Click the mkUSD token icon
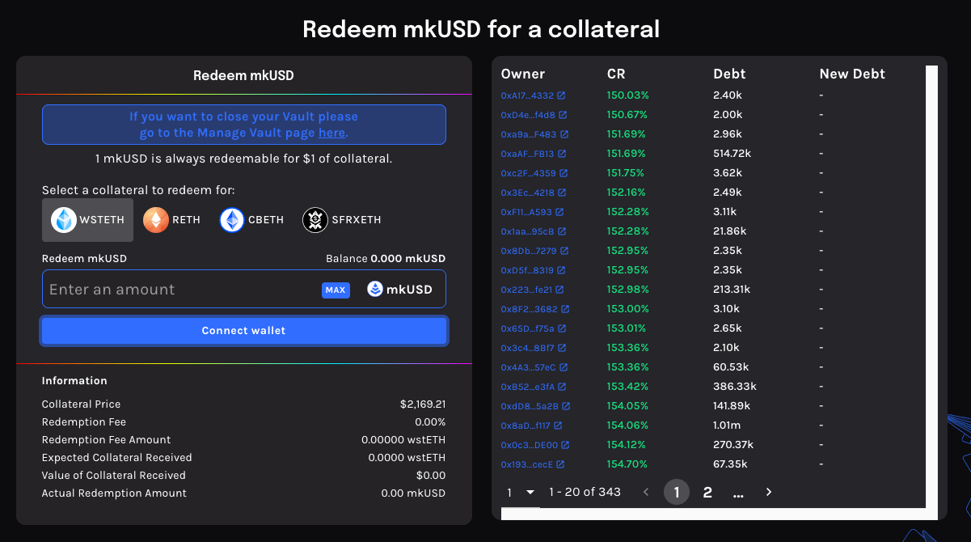 pyautogui.click(x=375, y=290)
